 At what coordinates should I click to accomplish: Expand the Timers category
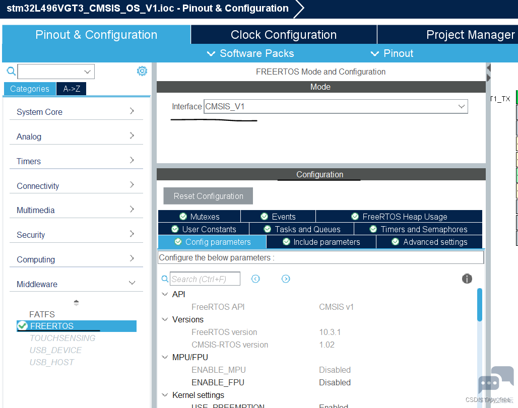point(76,161)
